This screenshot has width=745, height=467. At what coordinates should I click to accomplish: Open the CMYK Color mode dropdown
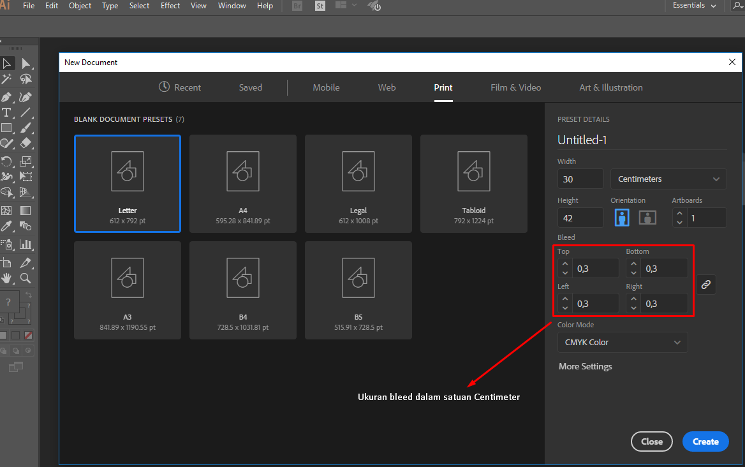[623, 343]
